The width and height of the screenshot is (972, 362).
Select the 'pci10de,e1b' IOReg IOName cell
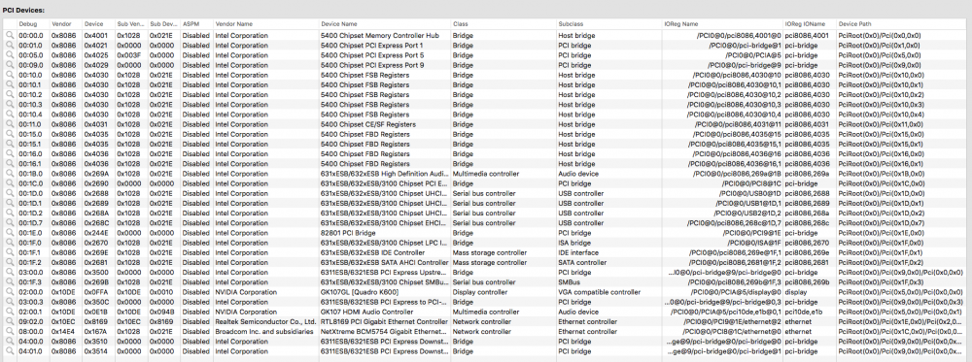[x=804, y=313]
